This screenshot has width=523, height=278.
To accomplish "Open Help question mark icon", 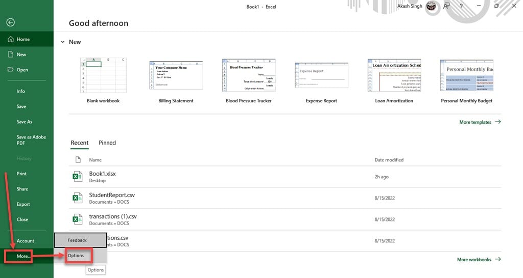I will 461,6.
